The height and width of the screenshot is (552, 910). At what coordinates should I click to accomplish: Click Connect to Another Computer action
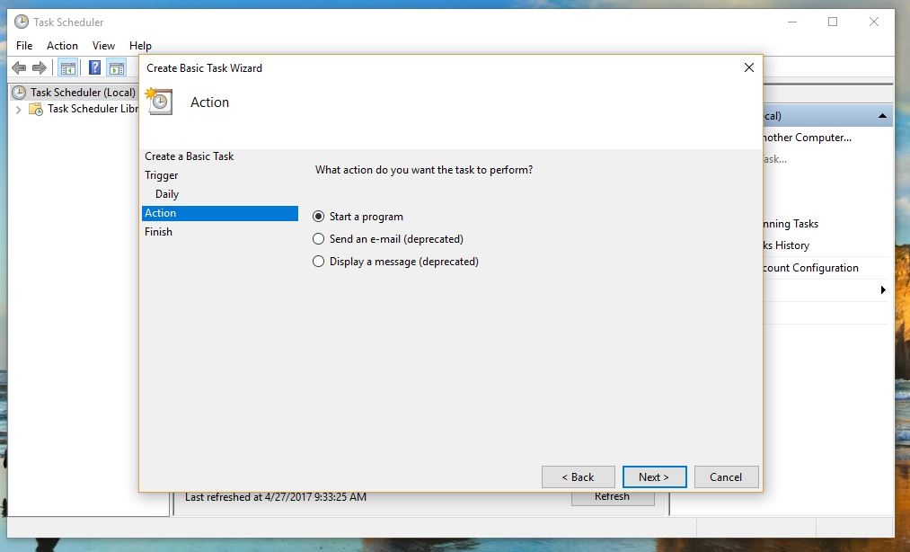pos(807,138)
